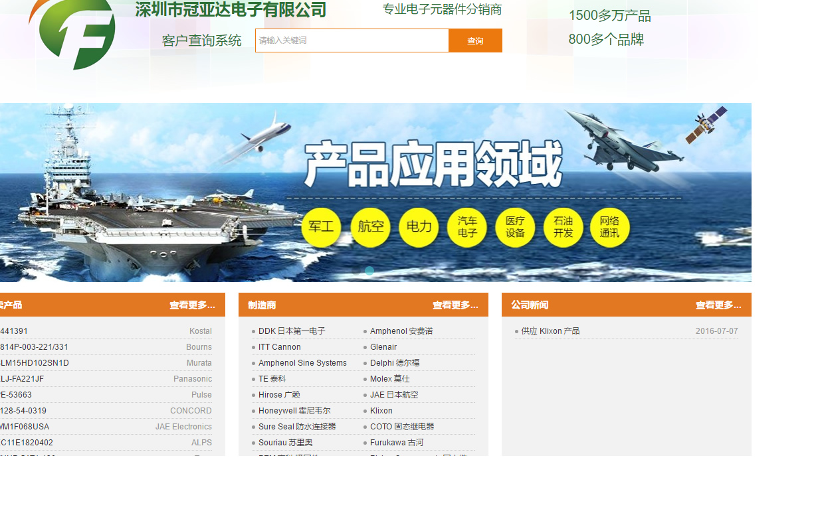
Task: View more products via the leftmost 查看更多 link
Action: pyautogui.click(x=191, y=305)
